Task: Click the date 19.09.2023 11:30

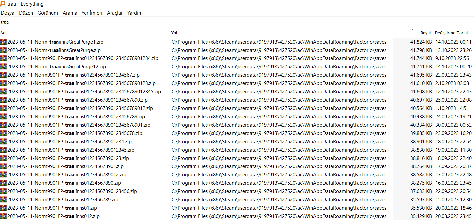Action: (x=453, y=150)
